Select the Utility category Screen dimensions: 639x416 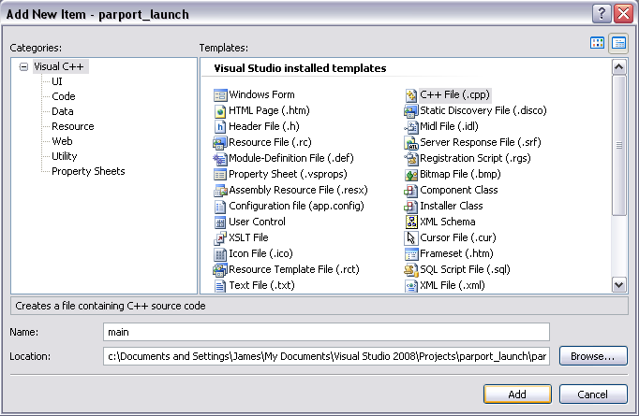point(65,156)
